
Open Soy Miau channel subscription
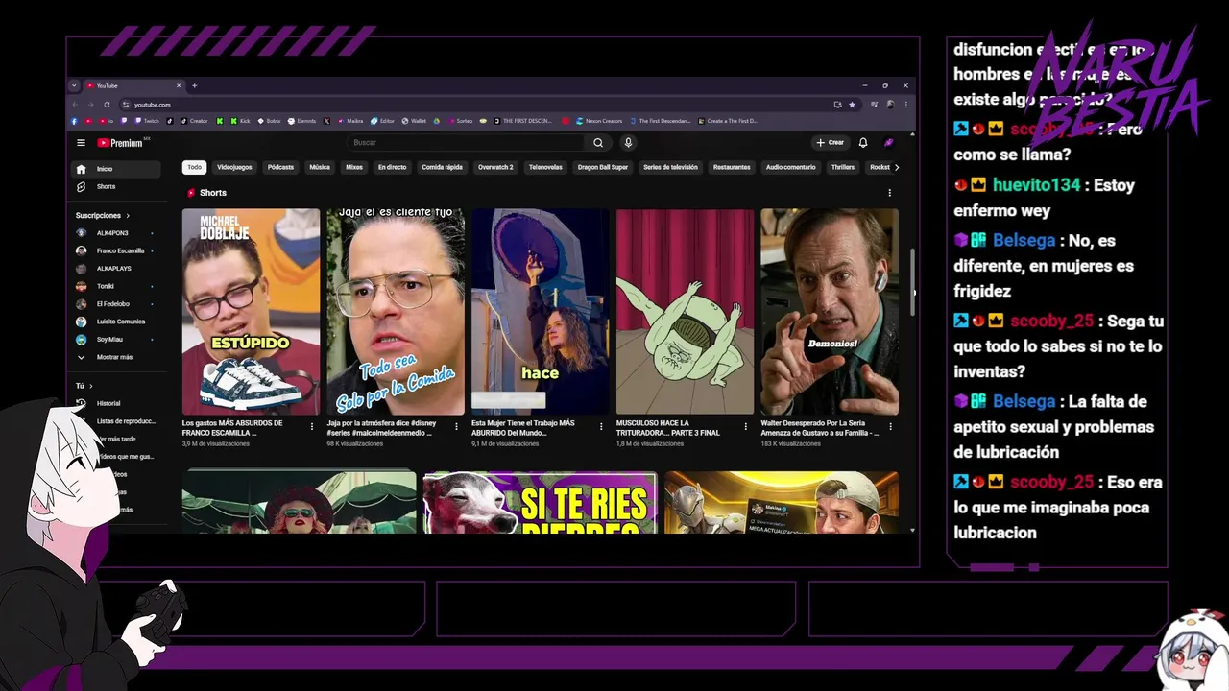tap(116, 340)
